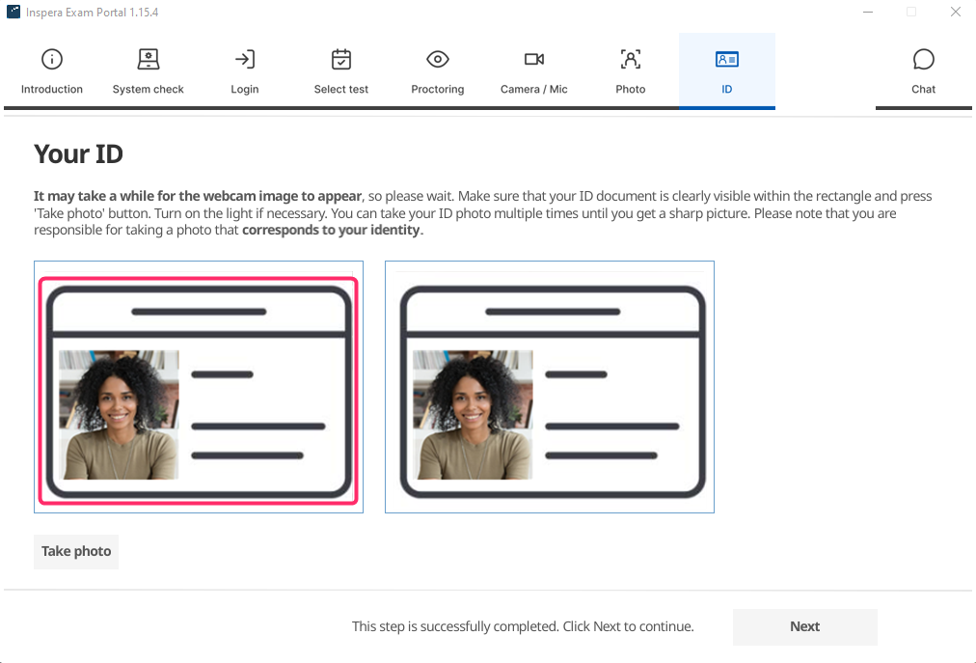
Task: Open Proctoring using the eye icon
Action: [438, 60]
